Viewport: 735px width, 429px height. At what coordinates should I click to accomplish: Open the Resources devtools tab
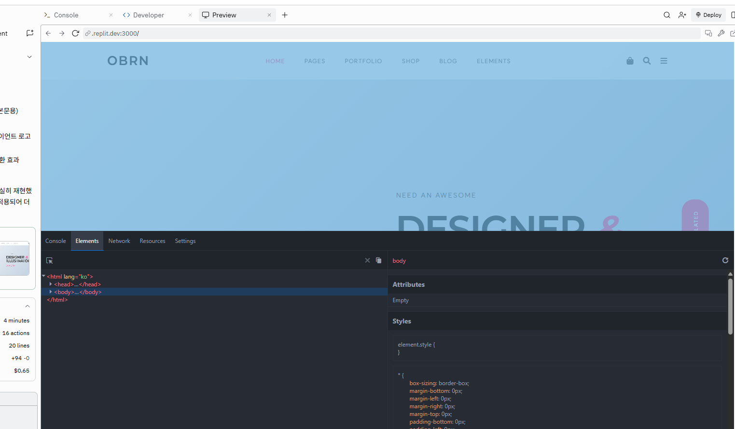click(x=153, y=241)
